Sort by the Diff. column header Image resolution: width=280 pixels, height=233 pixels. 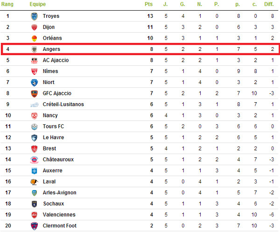click(x=269, y=4)
